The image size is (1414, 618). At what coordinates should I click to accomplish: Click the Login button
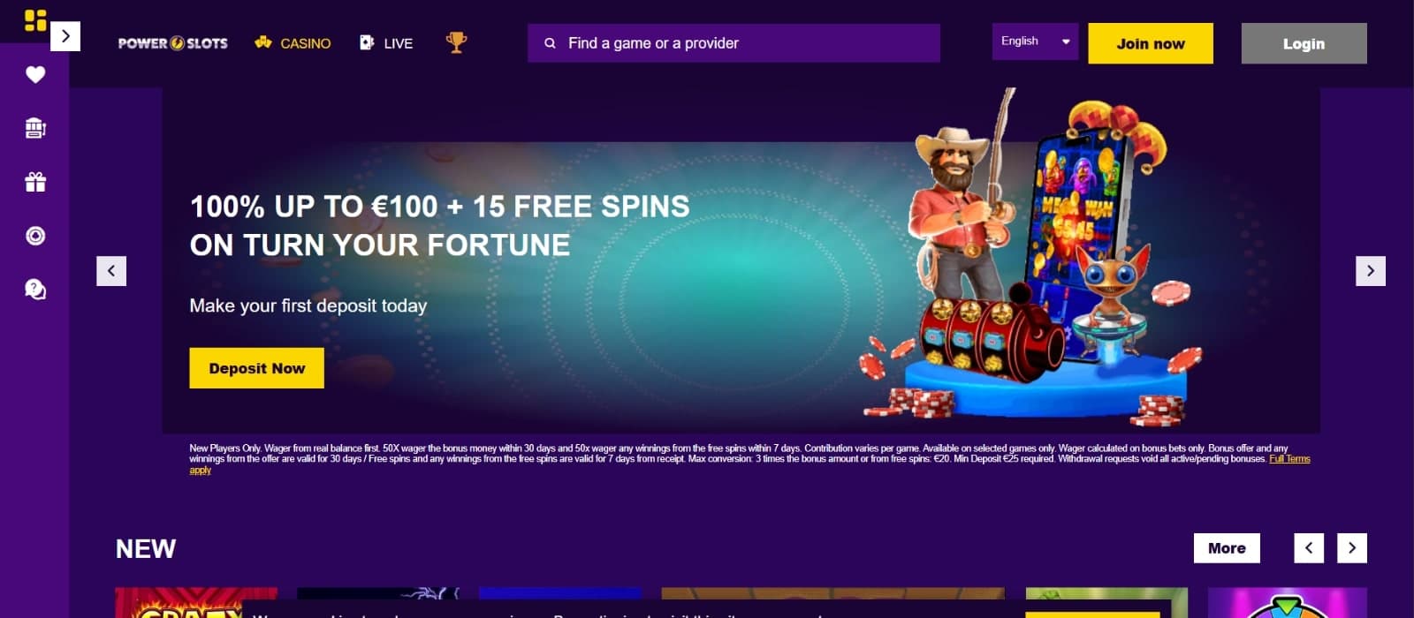tap(1304, 43)
